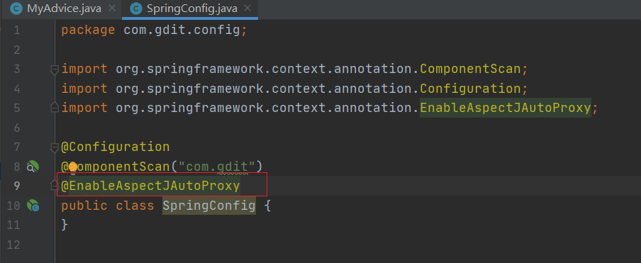
Task: Click the fold marker beside line 9
Action: pos(55,186)
